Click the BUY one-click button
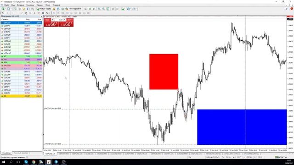Screen dimensions: 294x165 click(70, 20)
